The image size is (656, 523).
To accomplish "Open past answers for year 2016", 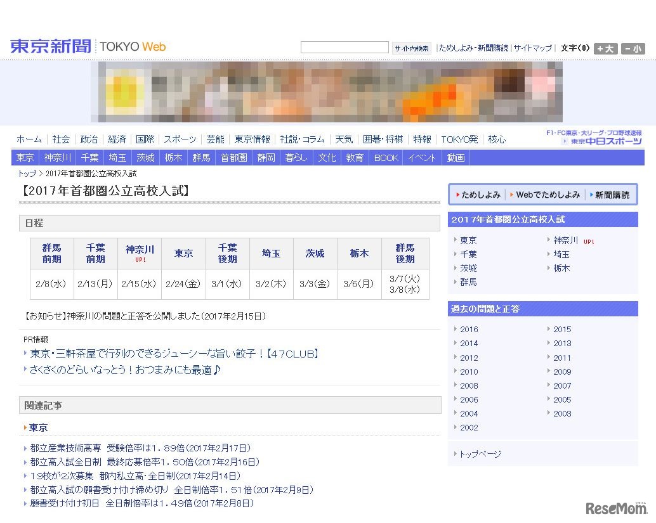I will pos(468,329).
